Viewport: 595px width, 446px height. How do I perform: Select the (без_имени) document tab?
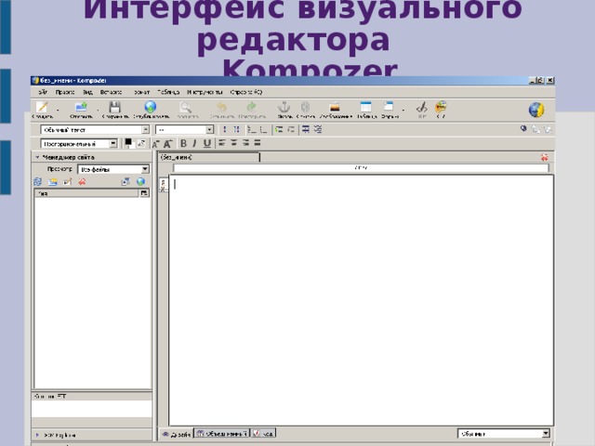(x=208, y=157)
